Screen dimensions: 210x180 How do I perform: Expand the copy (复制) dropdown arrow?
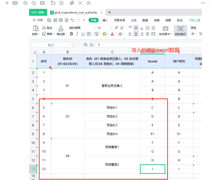click(x=54, y=34)
